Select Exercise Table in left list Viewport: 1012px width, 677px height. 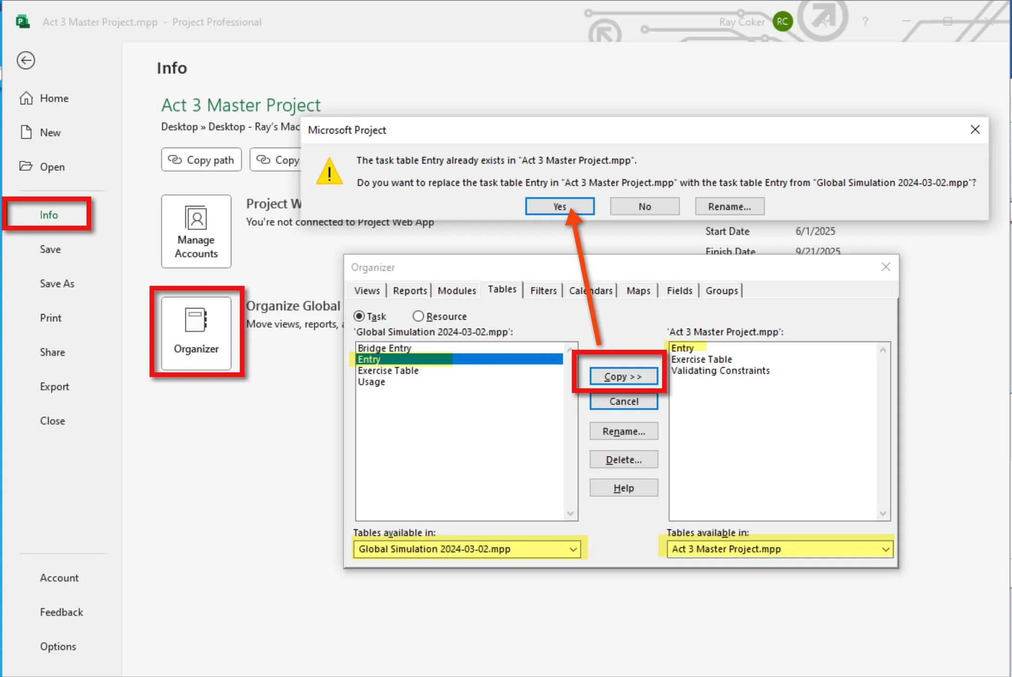click(459, 370)
